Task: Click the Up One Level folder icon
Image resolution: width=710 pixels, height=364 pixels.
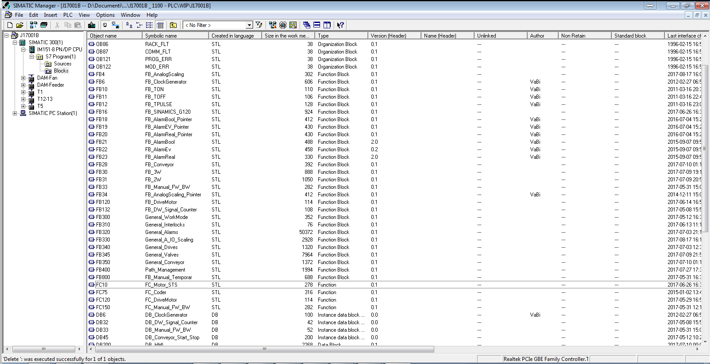Action: 173,25
